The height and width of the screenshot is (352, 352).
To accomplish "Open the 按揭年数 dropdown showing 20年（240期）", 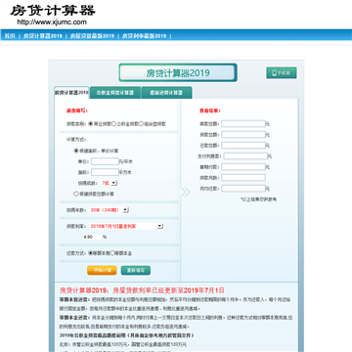I will 110,210.
